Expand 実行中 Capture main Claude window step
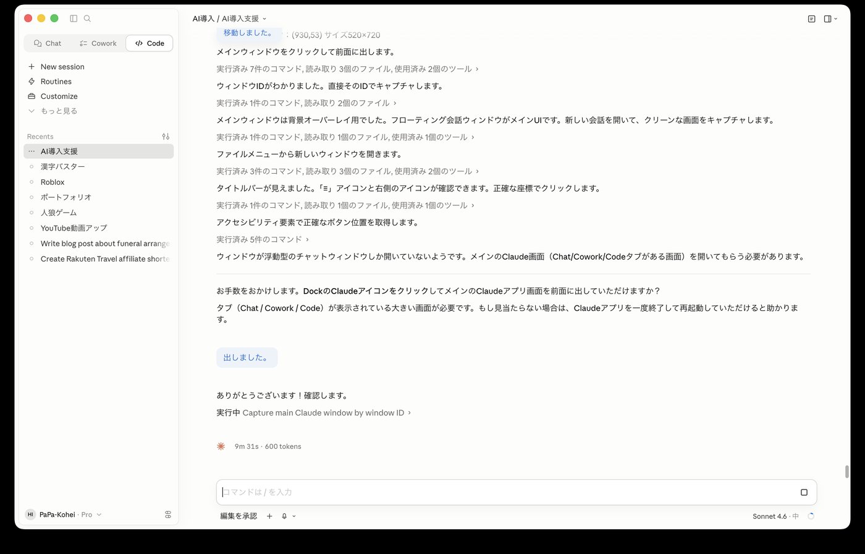This screenshot has width=865, height=554. [314, 412]
